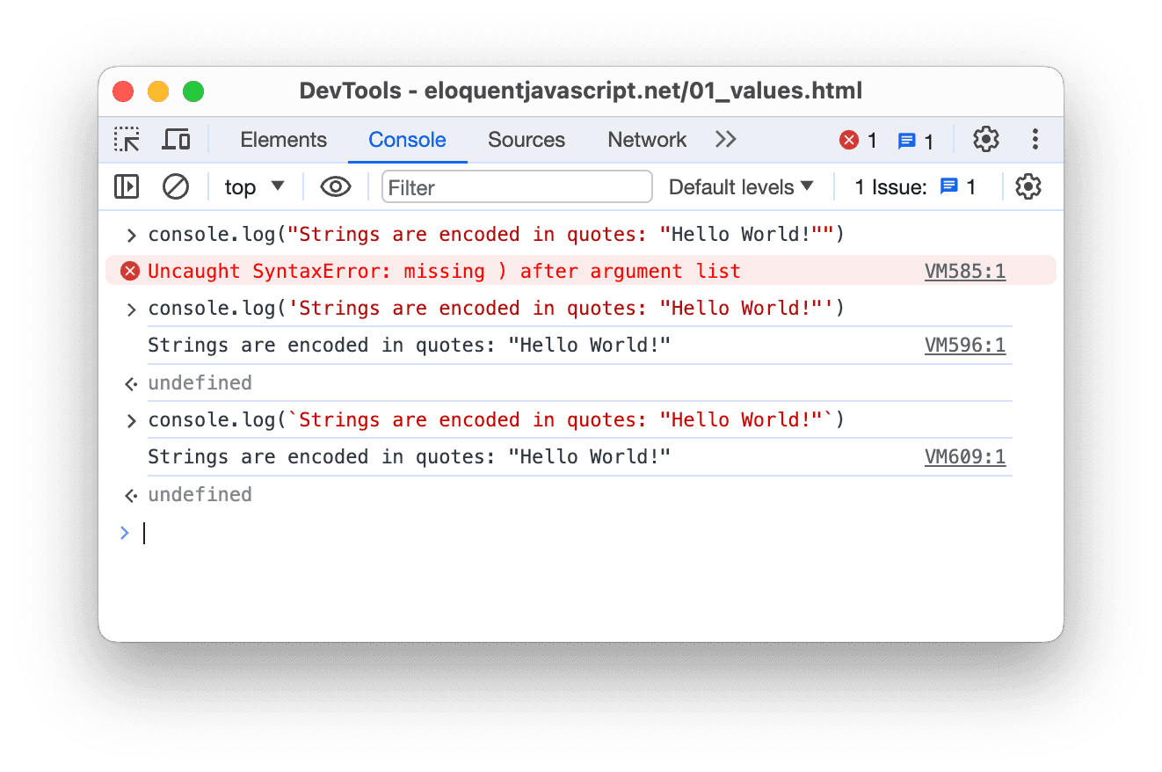
Task: Open the VM609:1 source link
Action: [x=964, y=457]
